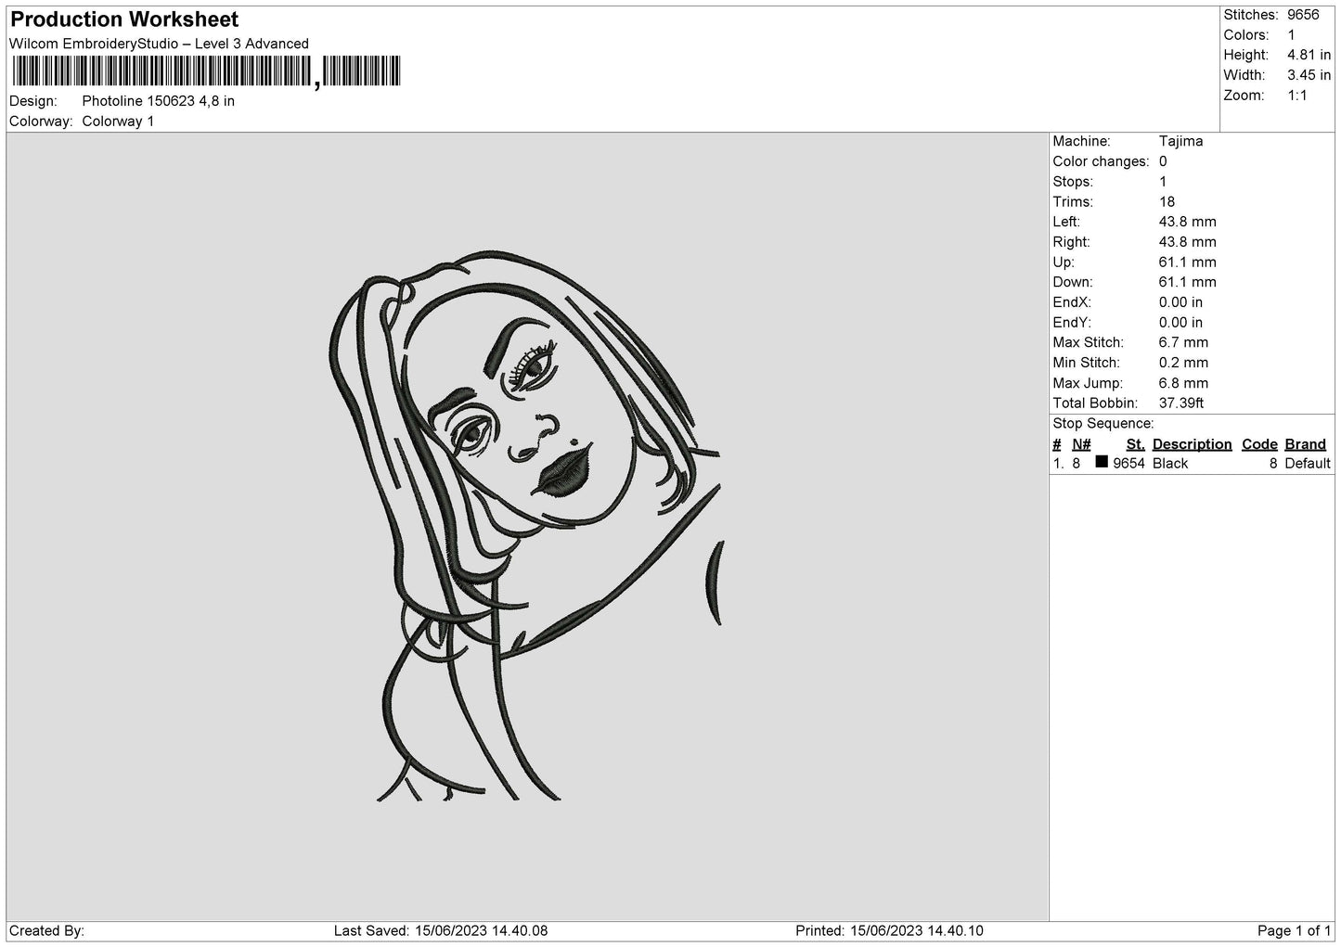Screen dimensions: 1341x947
Task: Click the Max Stitch value 6.7 mm
Action: tap(1183, 343)
